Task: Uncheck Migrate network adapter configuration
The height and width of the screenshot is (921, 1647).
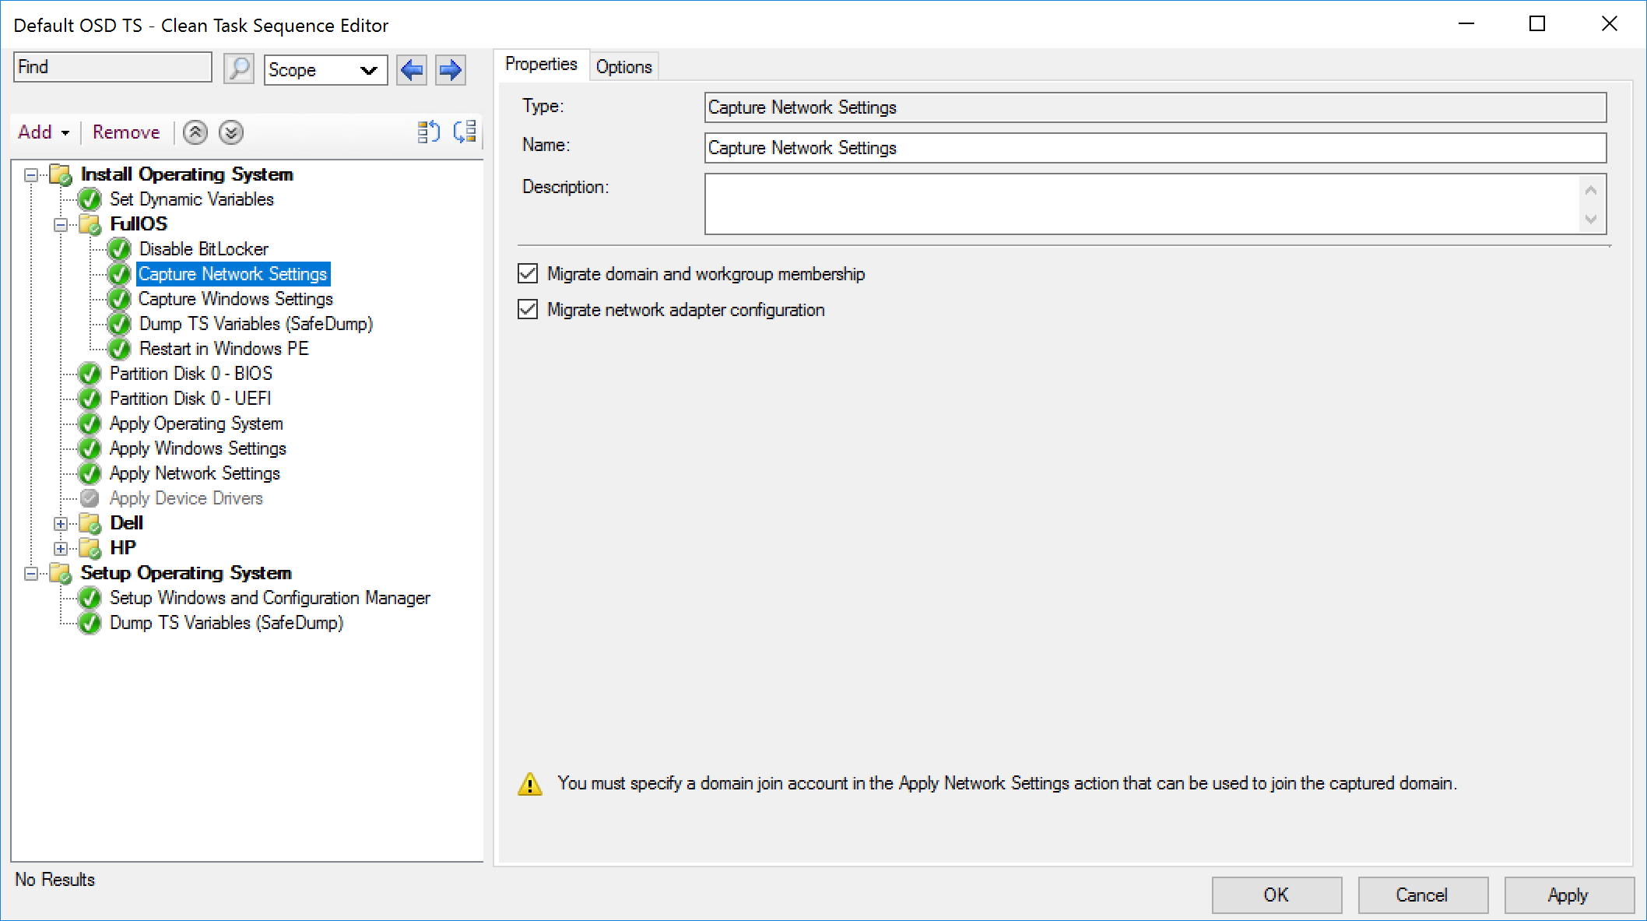Action: point(528,309)
